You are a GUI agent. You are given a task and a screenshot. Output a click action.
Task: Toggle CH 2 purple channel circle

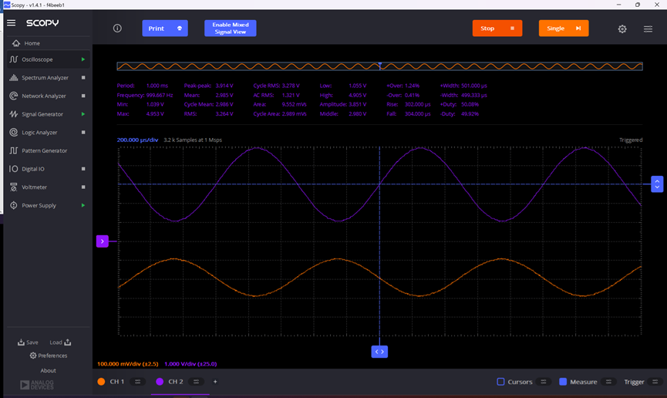[x=160, y=381]
